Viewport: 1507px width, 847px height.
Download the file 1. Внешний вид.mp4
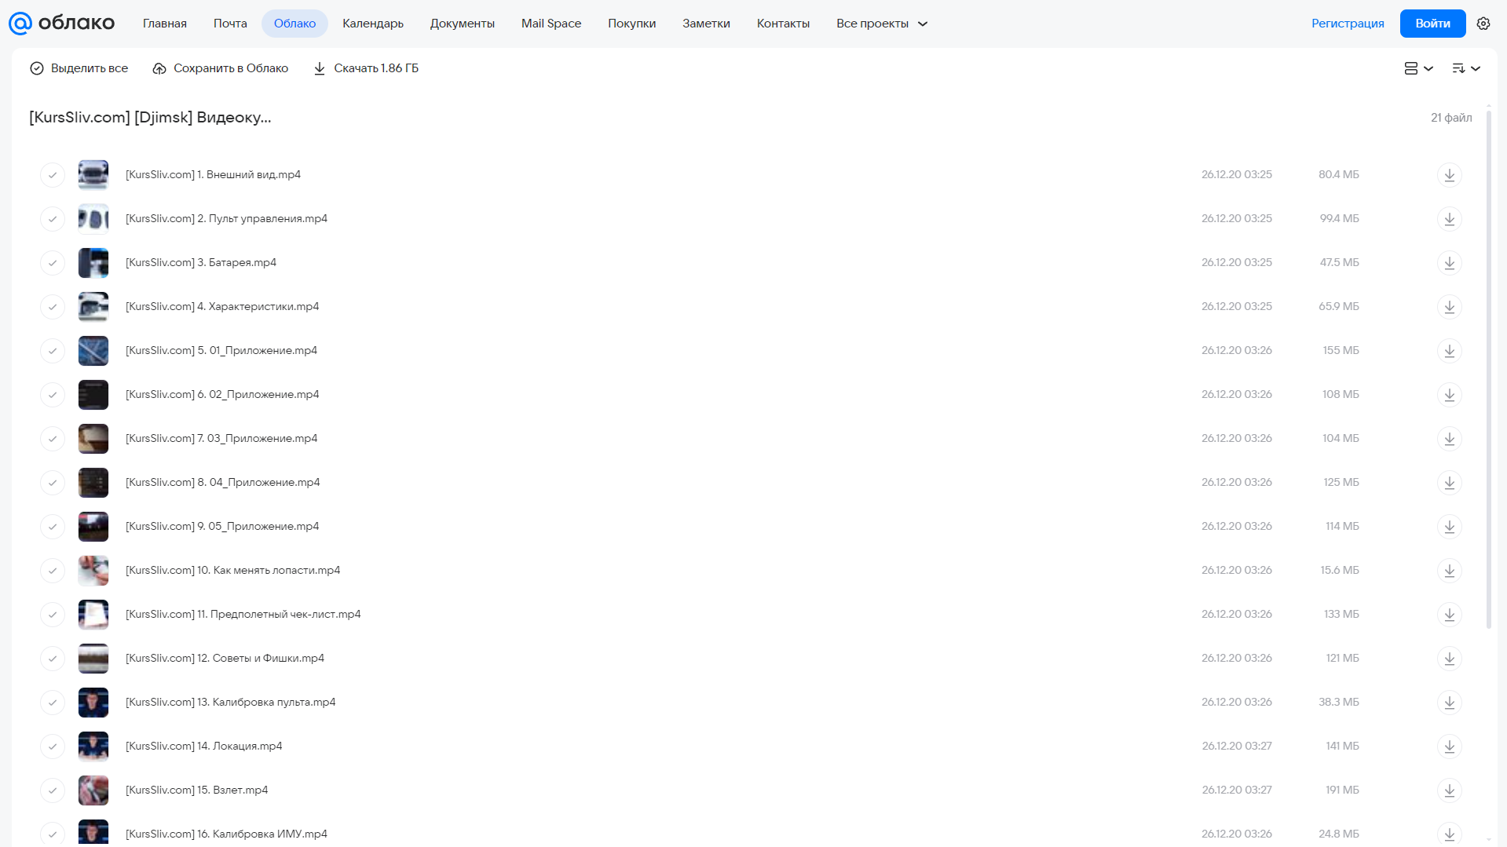click(x=1449, y=174)
